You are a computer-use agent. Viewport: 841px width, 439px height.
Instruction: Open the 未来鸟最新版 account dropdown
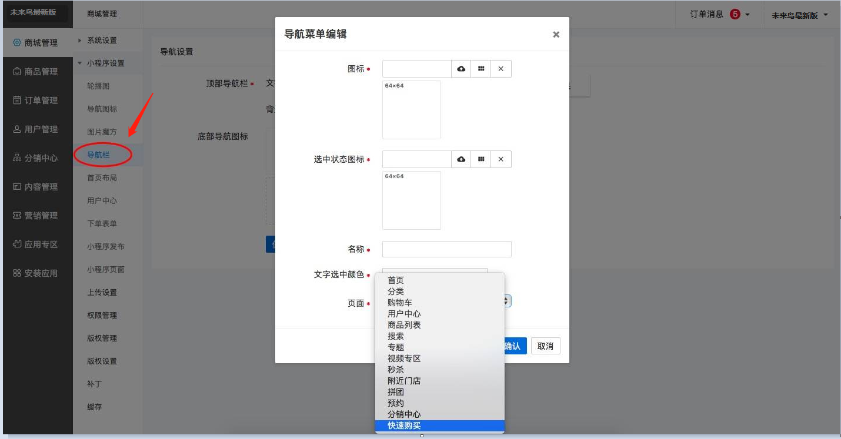[800, 15]
